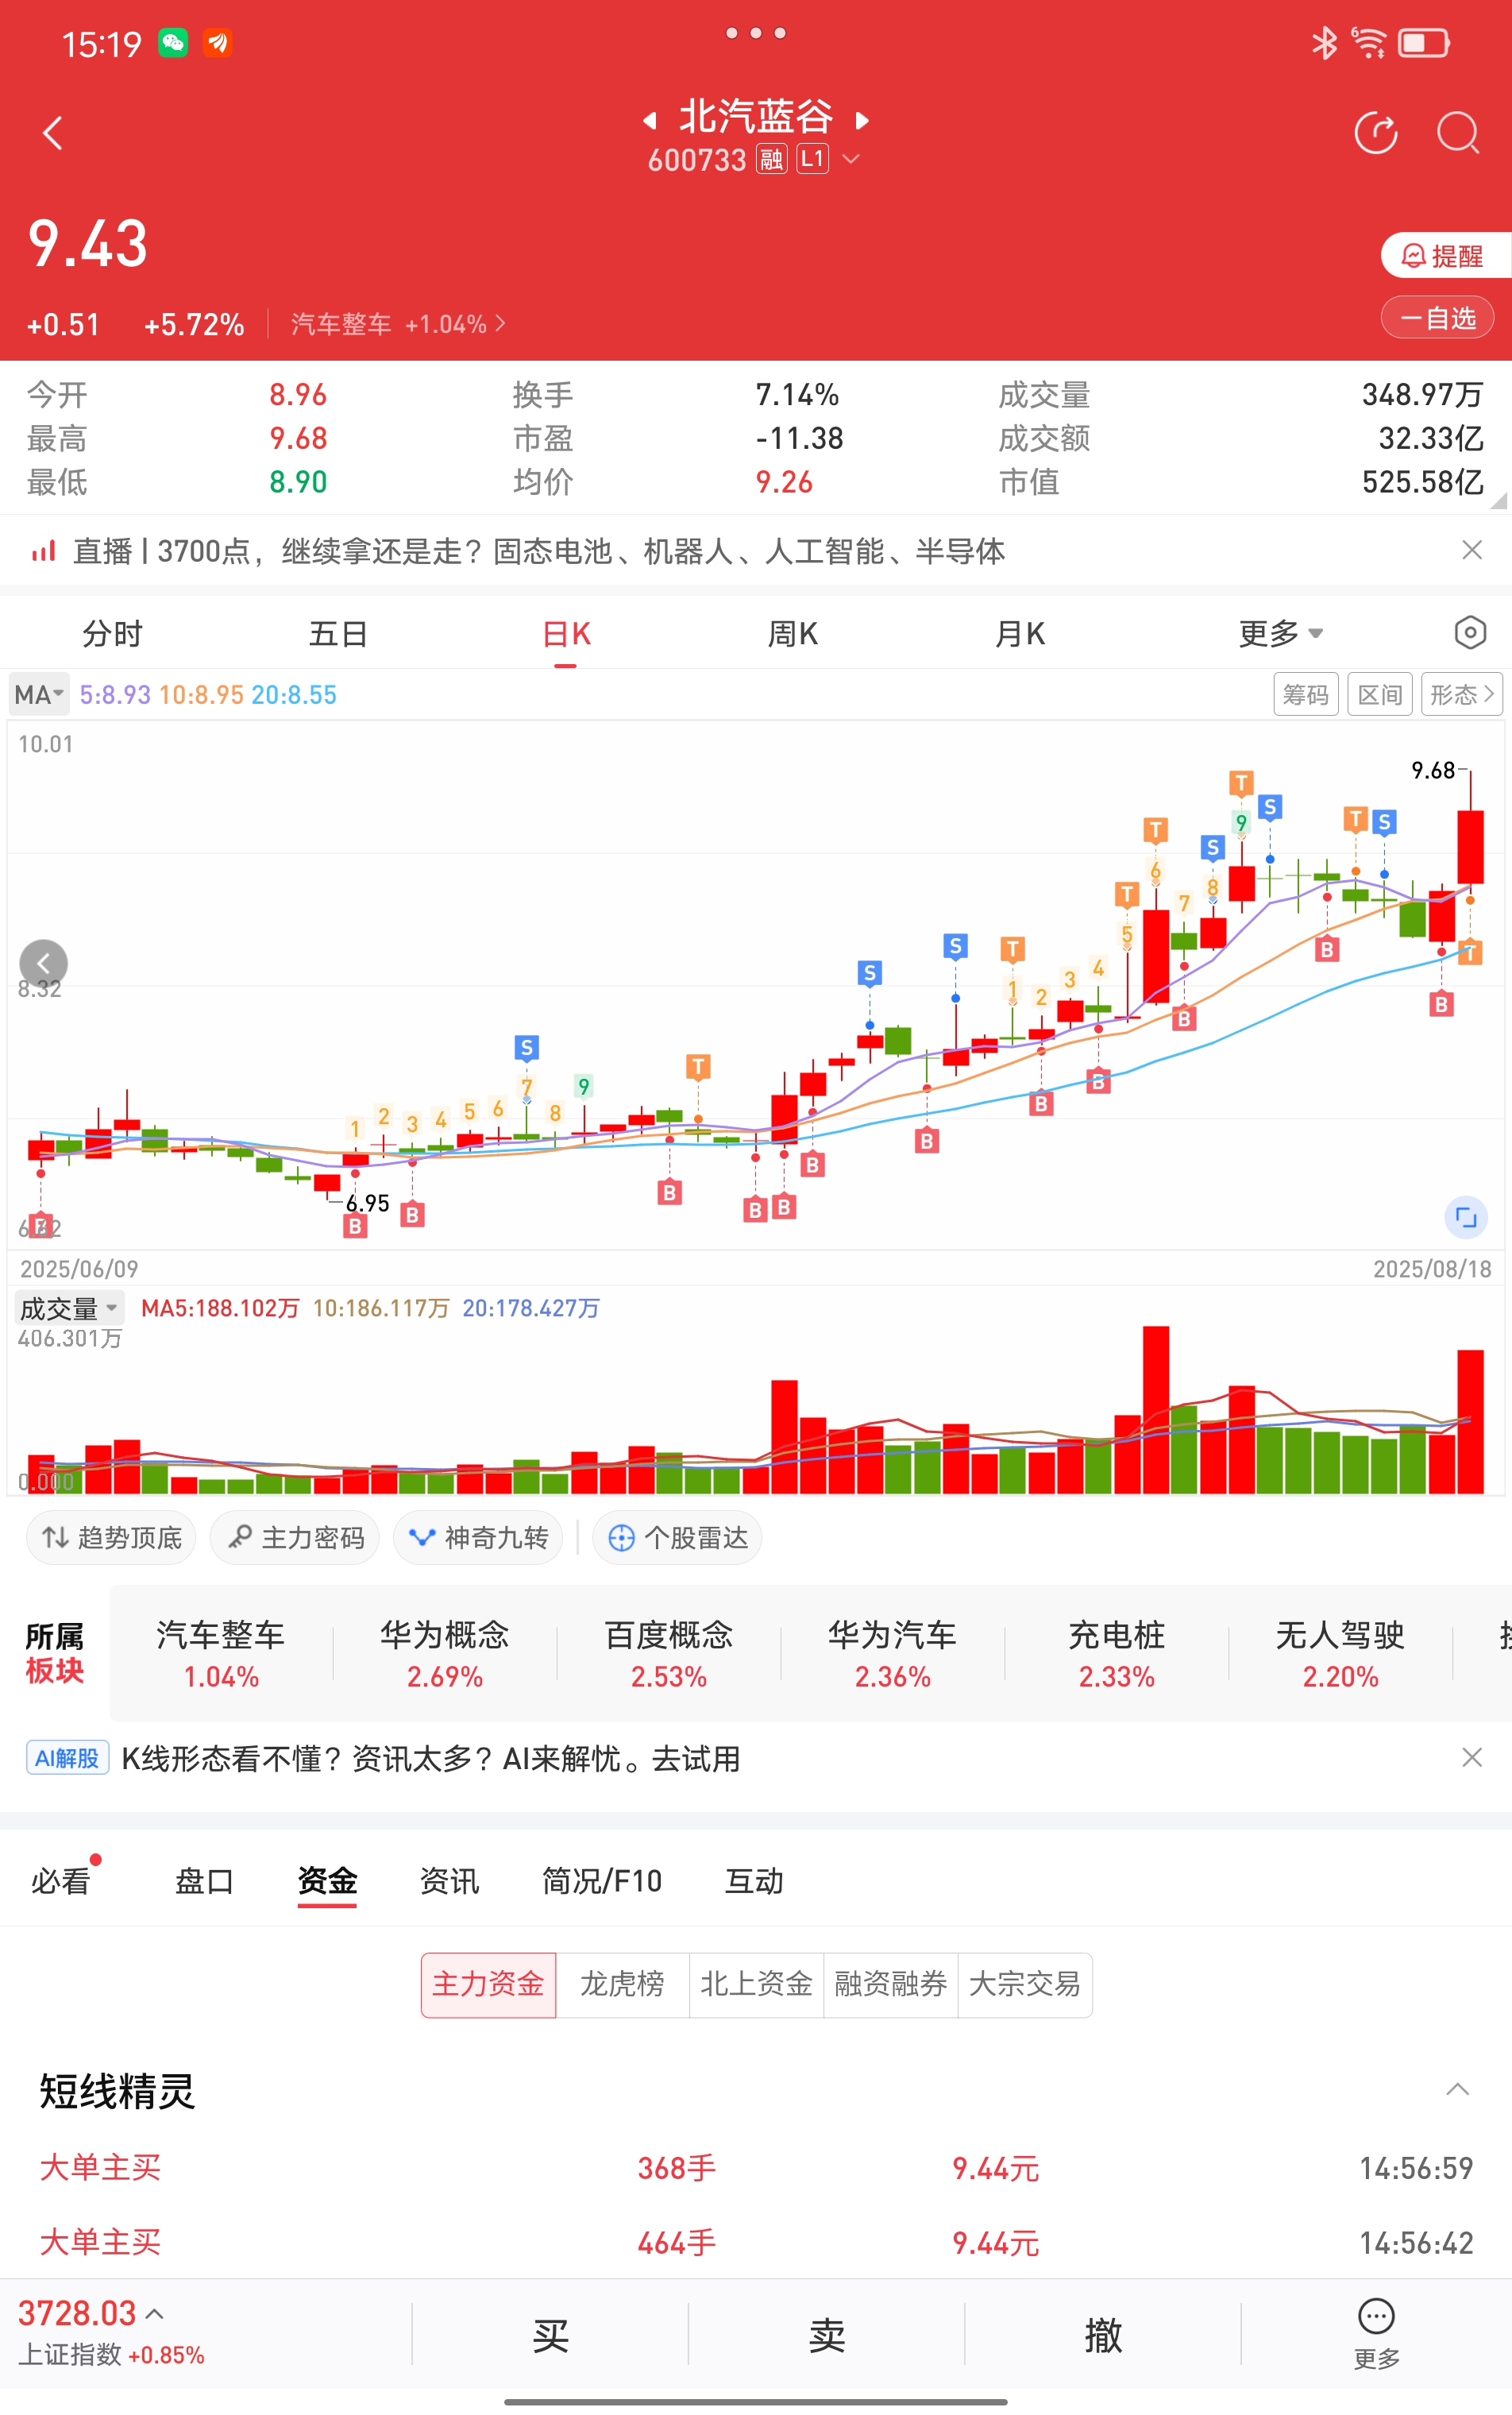
Task: Open the 资讯 tab
Action: pyautogui.click(x=449, y=1881)
